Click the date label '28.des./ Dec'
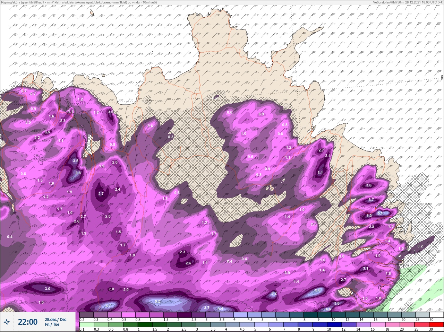 tap(55, 320)
